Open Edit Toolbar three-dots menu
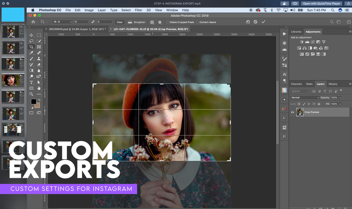 [x=39, y=94]
